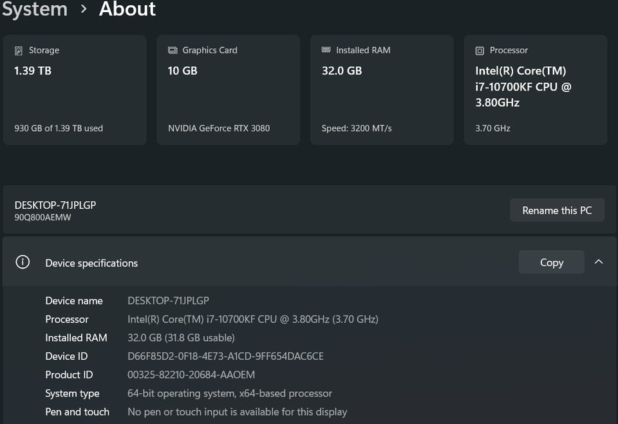Open the Storage summary card
This screenshot has height=424, width=618.
pos(75,90)
